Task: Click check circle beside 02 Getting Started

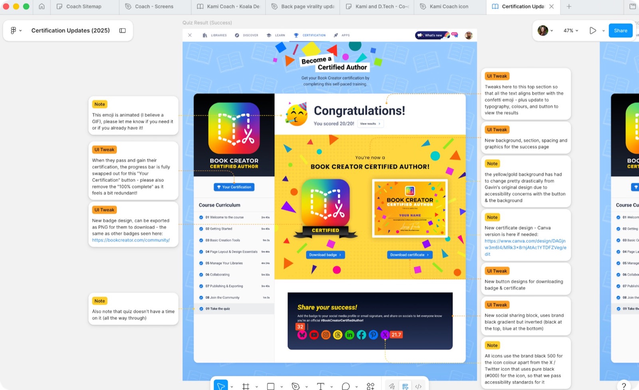Action: point(201,229)
